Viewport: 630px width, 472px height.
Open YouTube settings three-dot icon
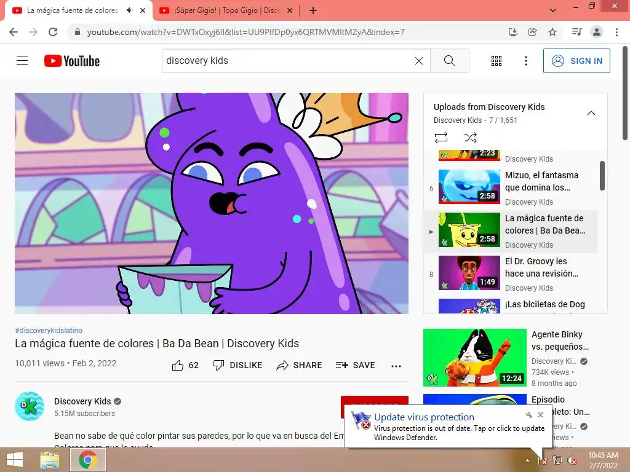point(525,61)
